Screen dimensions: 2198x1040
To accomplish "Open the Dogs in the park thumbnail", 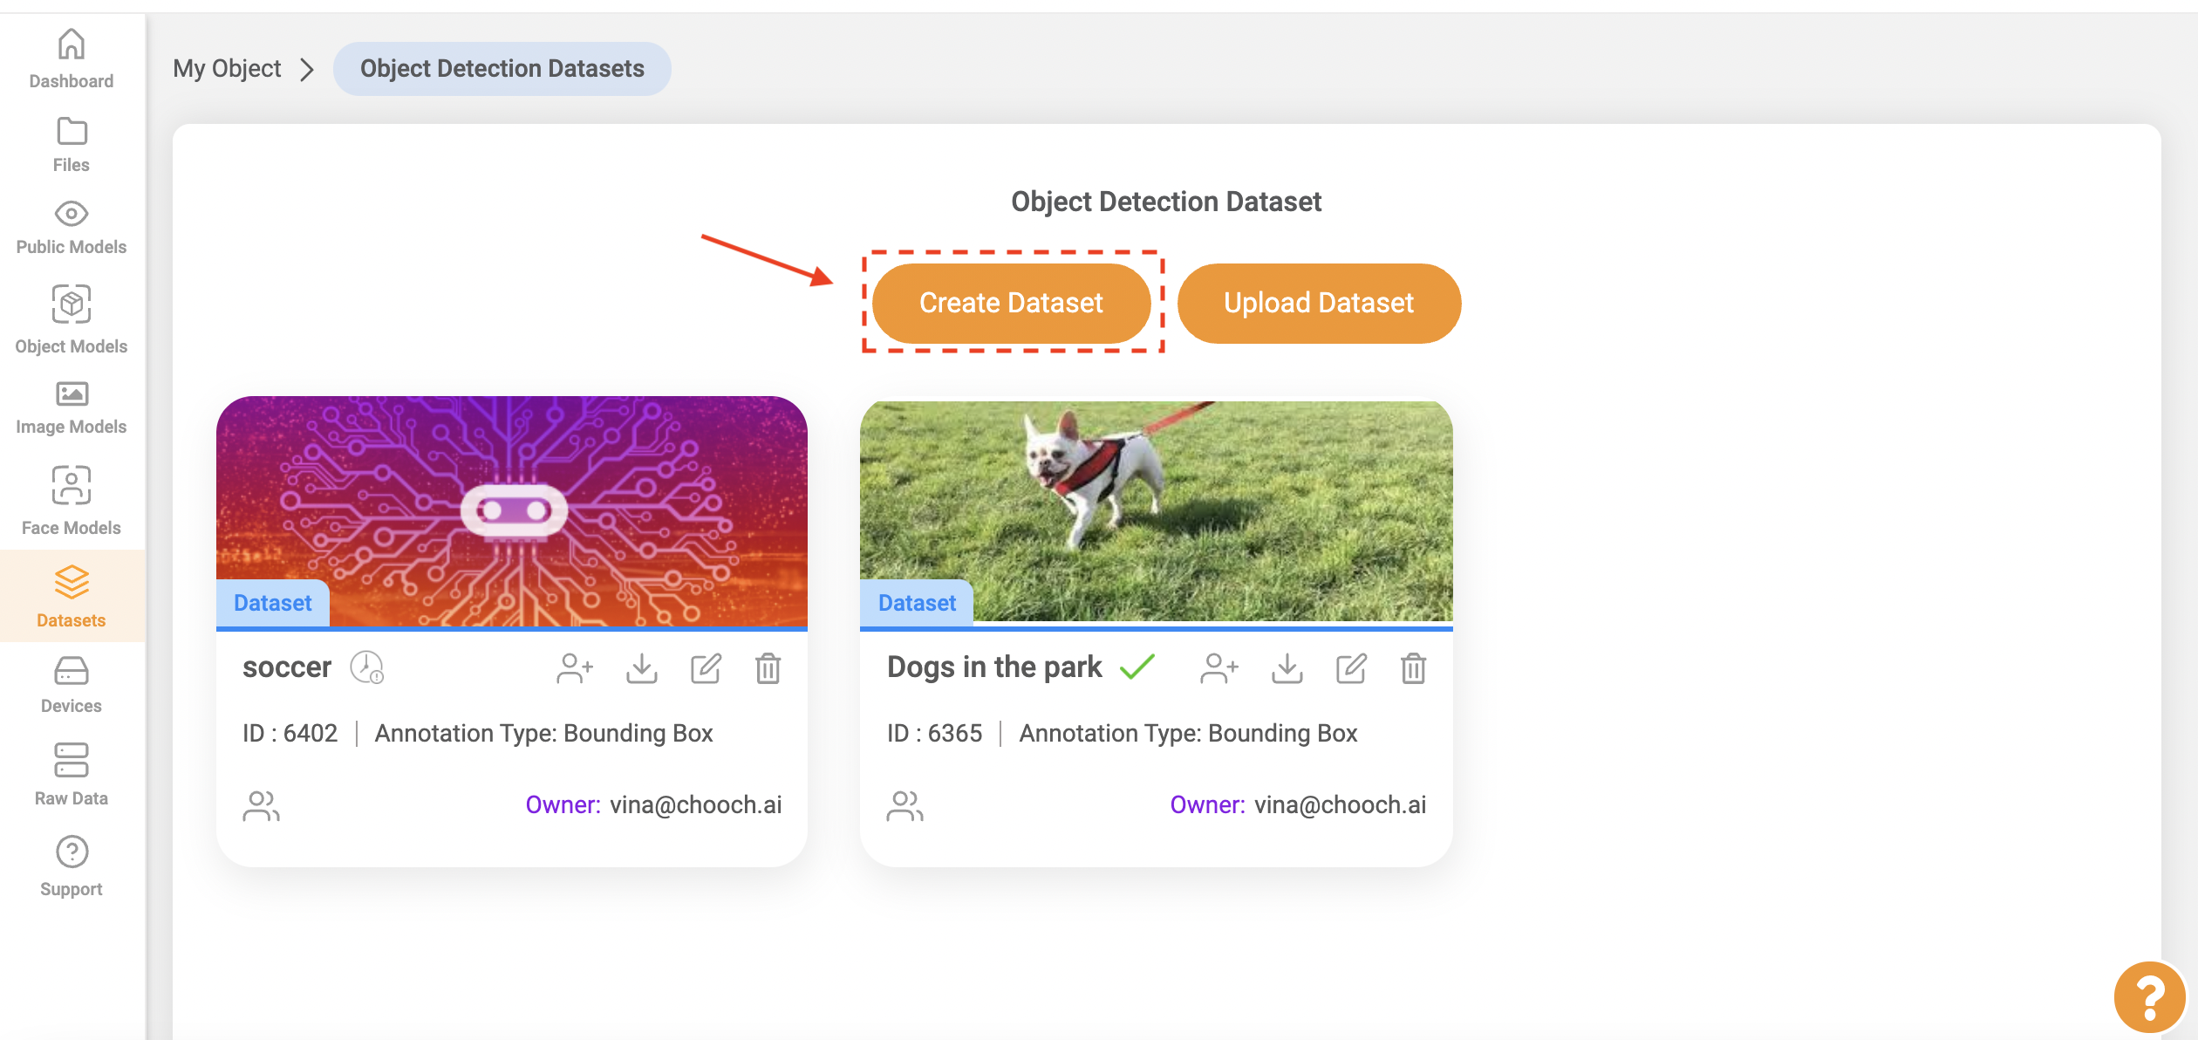I will pos(1156,511).
